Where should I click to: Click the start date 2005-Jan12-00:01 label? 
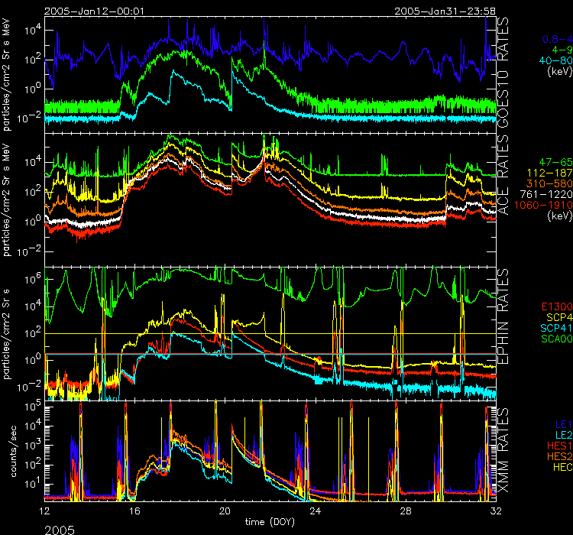click(83, 11)
